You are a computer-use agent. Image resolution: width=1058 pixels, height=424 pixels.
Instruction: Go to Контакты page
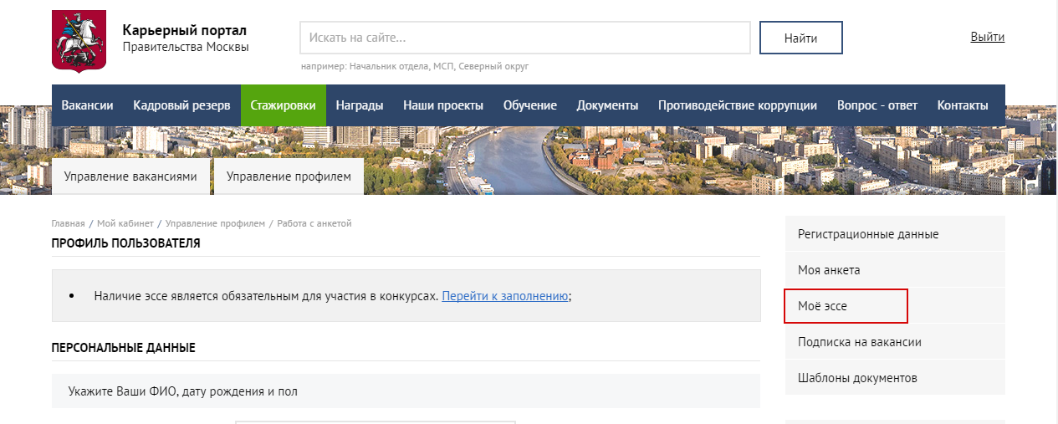(962, 105)
